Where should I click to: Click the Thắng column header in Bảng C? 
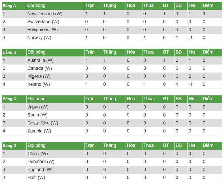[x=109, y=99]
